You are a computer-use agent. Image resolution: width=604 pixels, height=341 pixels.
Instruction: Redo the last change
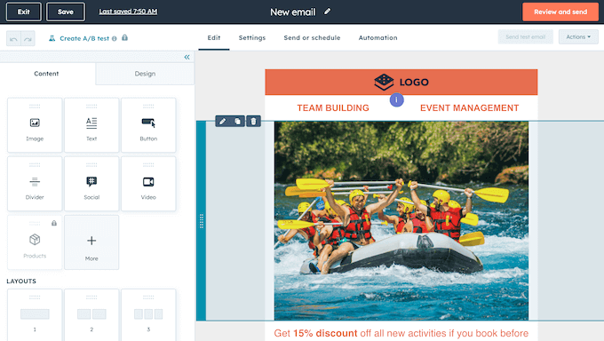[x=28, y=38]
